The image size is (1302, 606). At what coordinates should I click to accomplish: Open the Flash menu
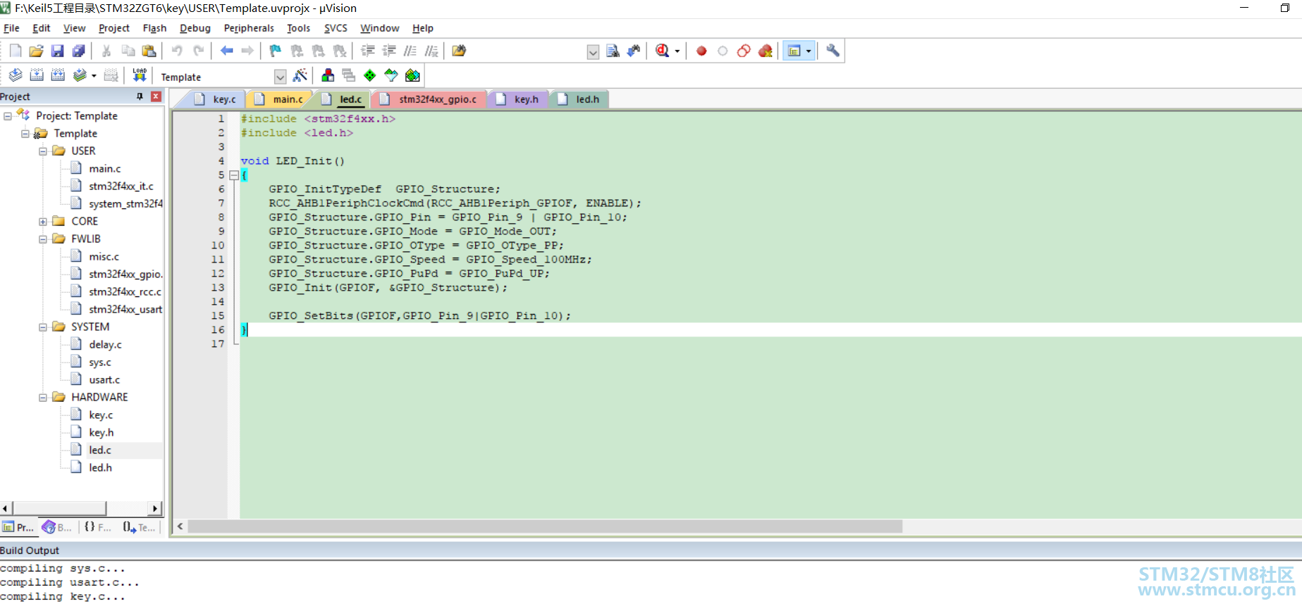154,28
